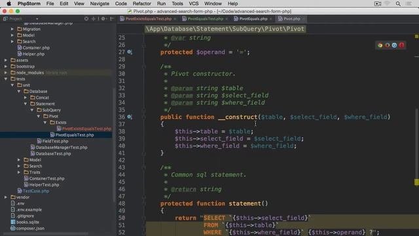This screenshot has width=419, height=236.
Task: Switch to PivotEquals.php tab
Action: [x=253, y=19]
